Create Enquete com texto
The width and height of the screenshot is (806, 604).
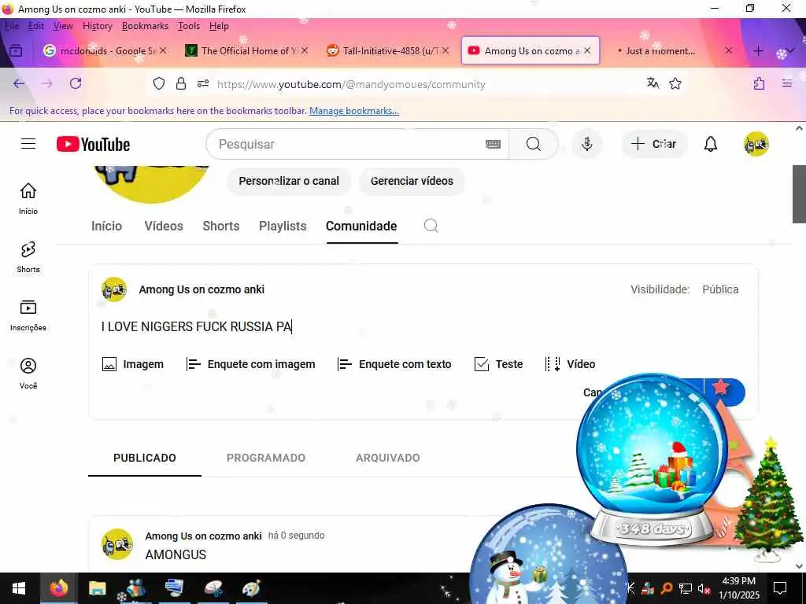(395, 364)
